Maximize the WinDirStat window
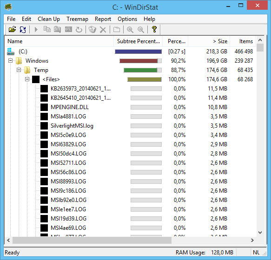 coord(241,6)
